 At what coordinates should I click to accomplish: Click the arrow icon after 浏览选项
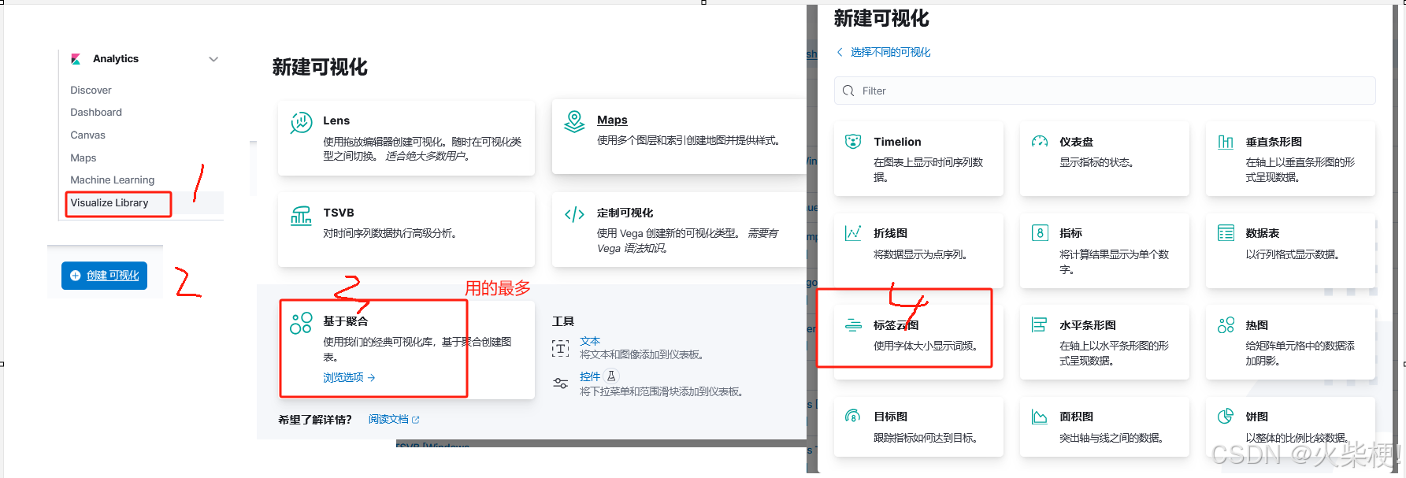coord(371,378)
